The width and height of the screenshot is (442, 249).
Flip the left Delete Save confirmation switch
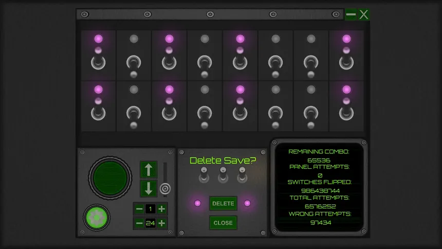point(205,175)
